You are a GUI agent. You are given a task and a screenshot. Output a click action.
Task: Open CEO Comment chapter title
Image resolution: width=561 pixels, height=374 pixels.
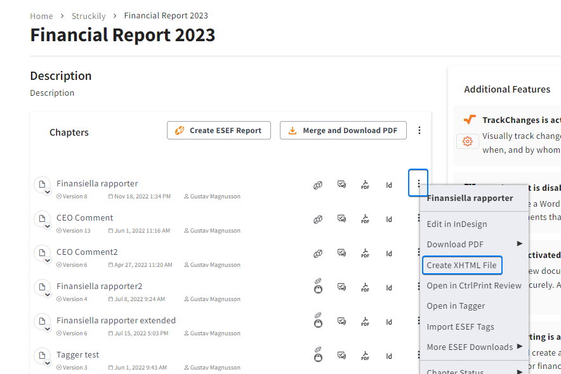[x=85, y=218]
